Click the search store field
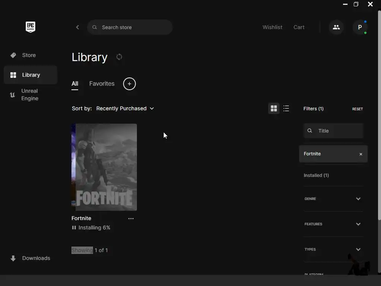 [130, 27]
